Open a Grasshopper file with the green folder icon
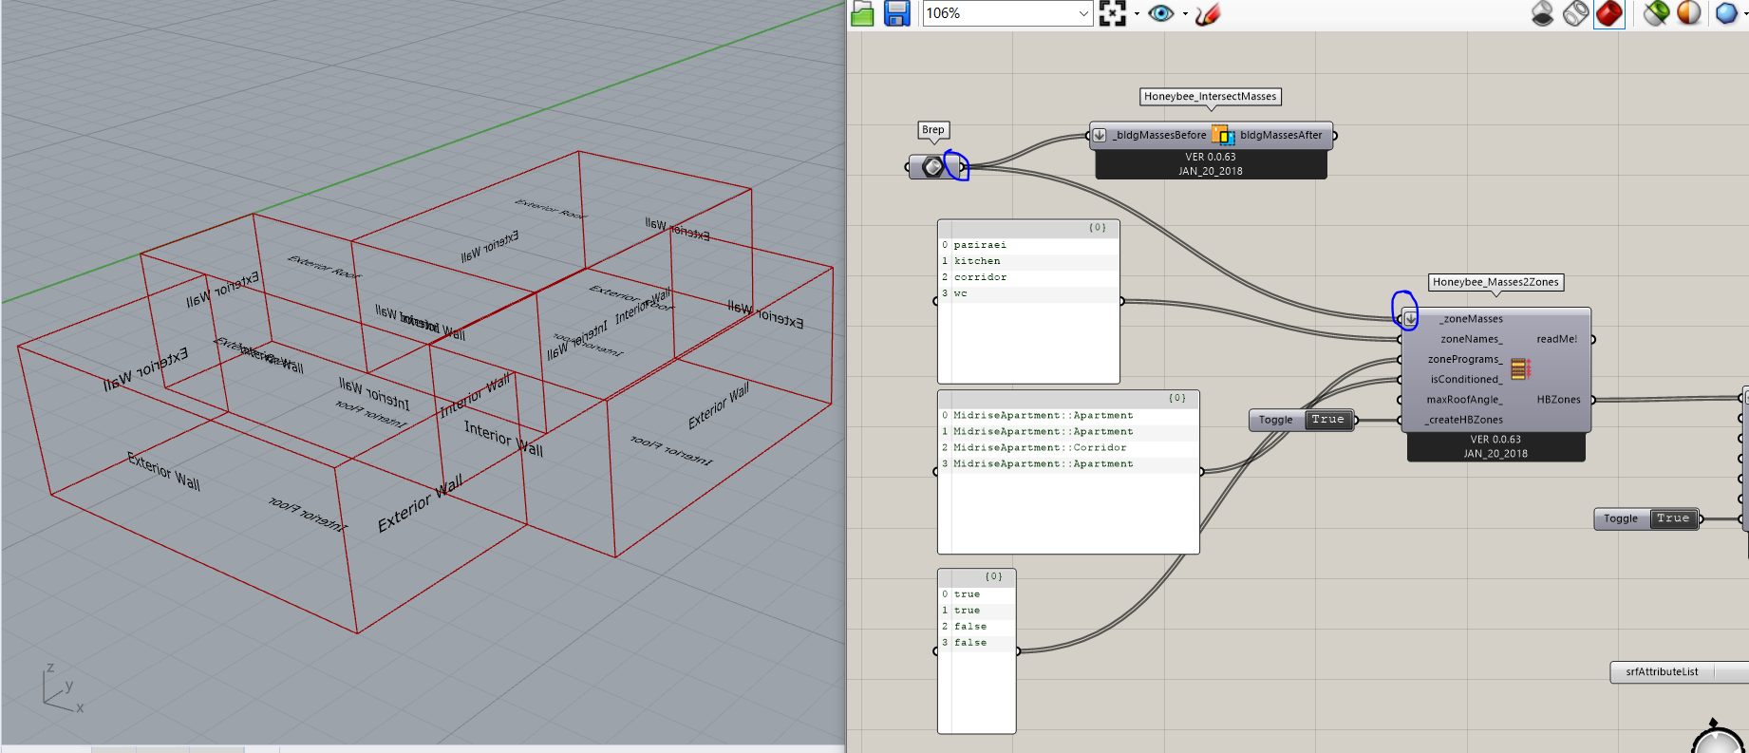 pos(862,13)
